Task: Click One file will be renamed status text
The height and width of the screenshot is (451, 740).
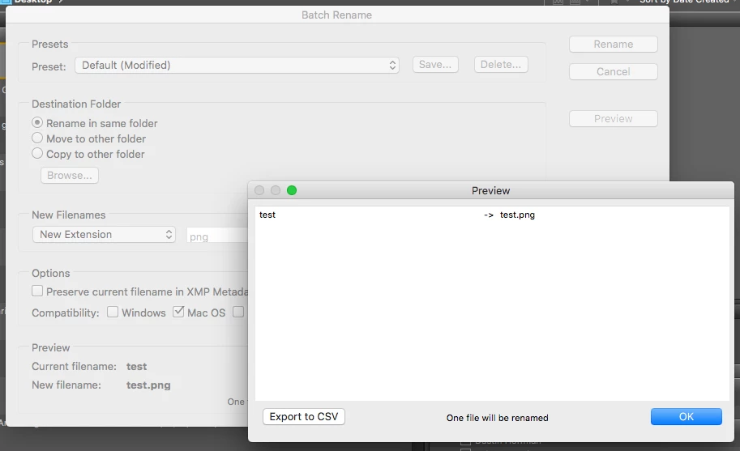Action: click(x=497, y=418)
